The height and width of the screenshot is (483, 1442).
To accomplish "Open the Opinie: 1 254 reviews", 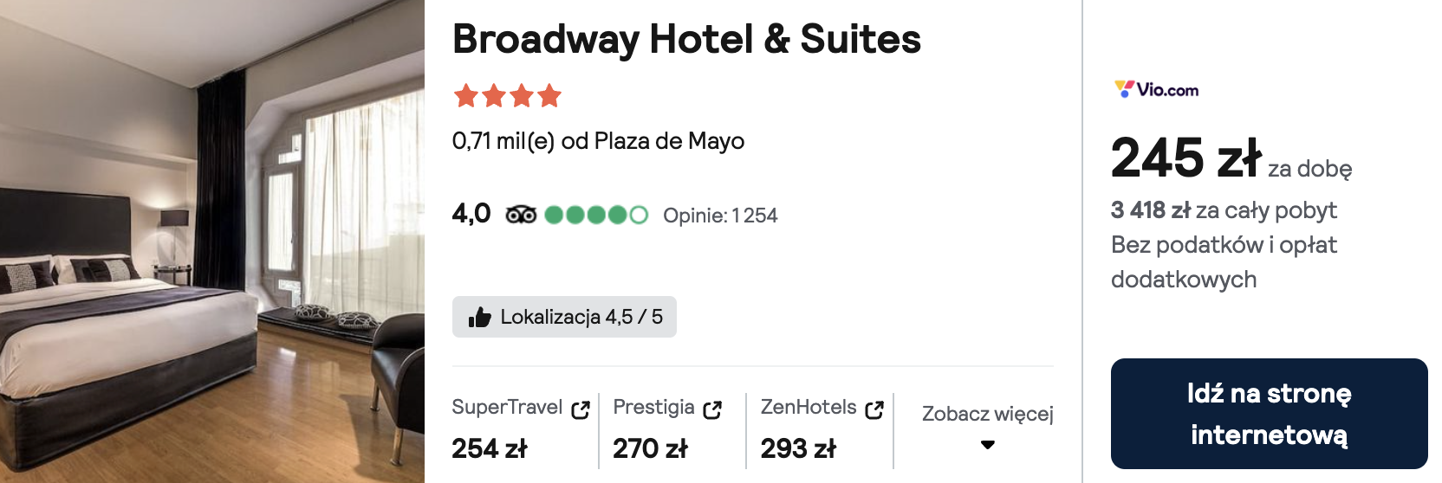I will [720, 216].
